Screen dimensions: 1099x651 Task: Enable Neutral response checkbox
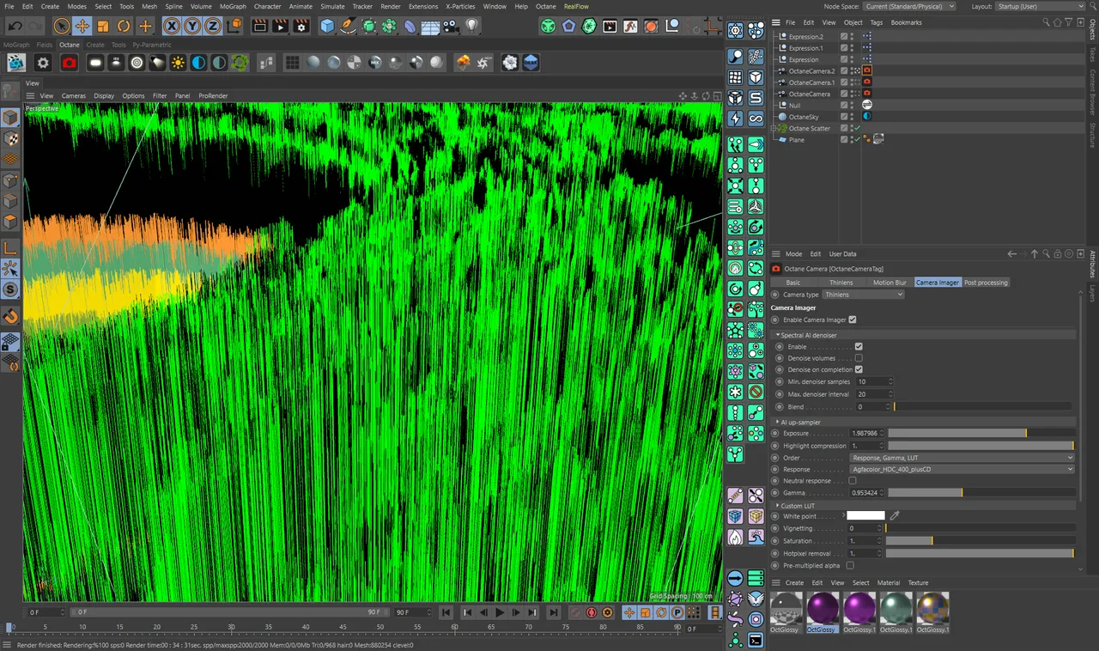click(853, 481)
